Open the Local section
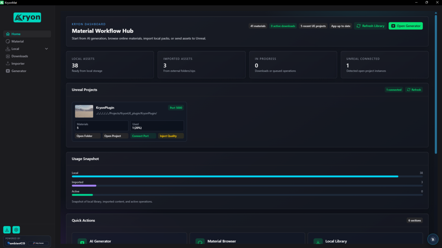The height and width of the screenshot is (248, 442). (x=27, y=49)
